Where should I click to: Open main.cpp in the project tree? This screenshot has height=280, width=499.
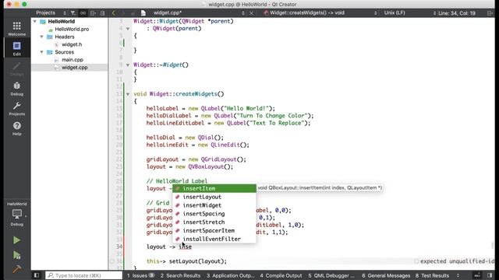click(x=73, y=60)
